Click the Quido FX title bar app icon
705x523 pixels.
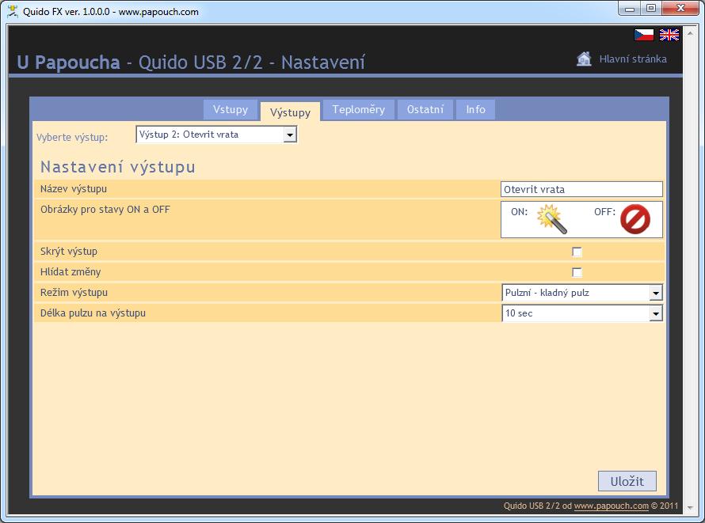[x=13, y=11]
